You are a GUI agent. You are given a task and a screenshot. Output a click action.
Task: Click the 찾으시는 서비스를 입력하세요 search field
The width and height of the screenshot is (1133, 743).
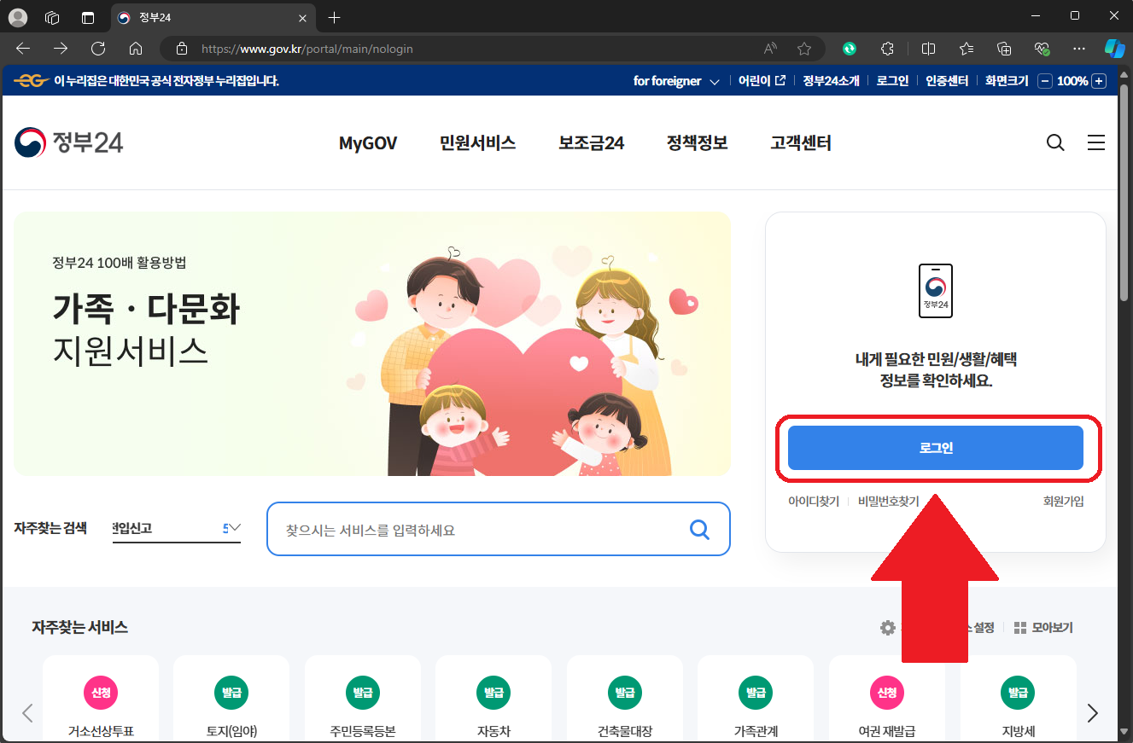tap(478, 530)
